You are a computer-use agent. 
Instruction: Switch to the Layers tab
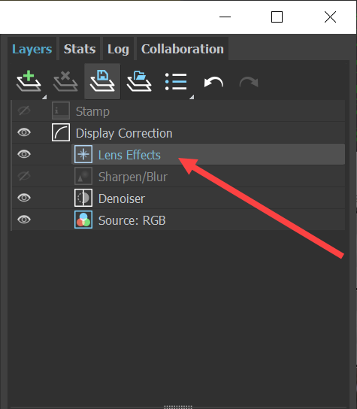(x=32, y=49)
